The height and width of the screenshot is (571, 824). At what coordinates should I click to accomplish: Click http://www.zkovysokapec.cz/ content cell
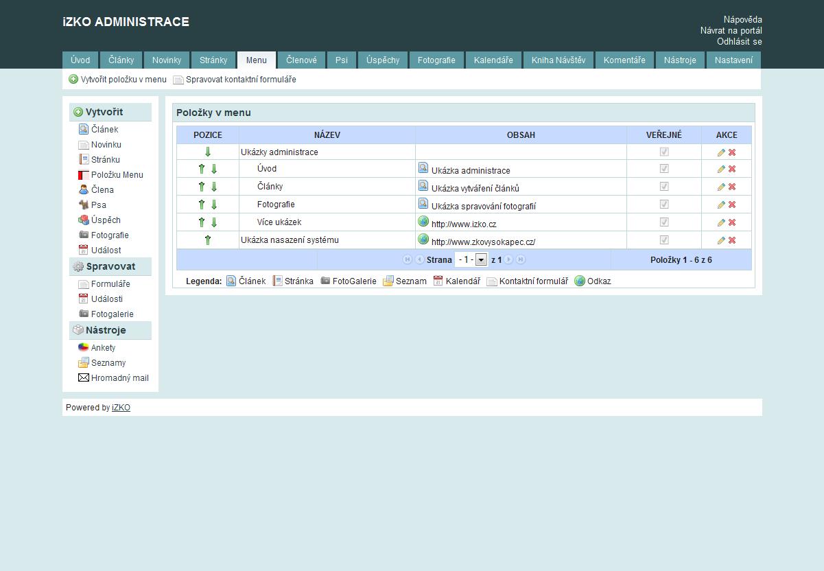pyautogui.click(x=483, y=242)
